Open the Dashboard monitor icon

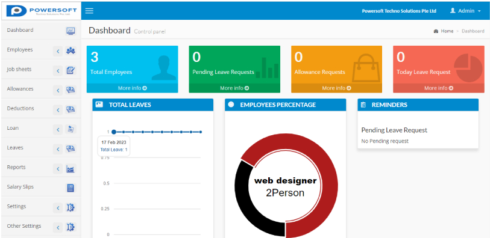click(71, 31)
